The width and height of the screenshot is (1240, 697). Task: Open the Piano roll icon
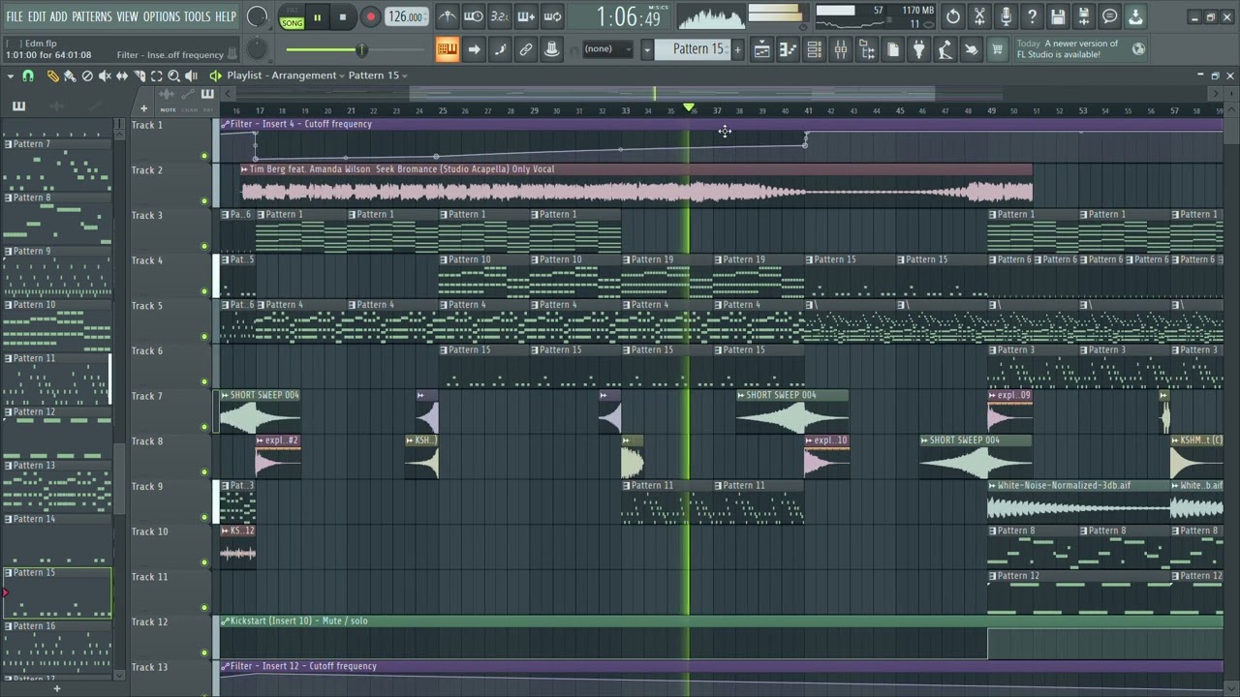[x=788, y=49]
